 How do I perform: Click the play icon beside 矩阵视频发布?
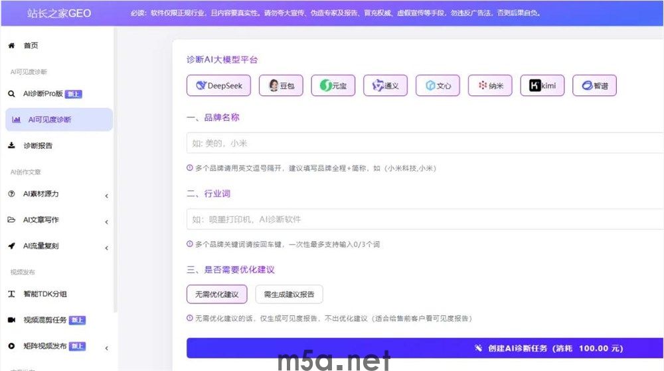pyautogui.click(x=11, y=346)
